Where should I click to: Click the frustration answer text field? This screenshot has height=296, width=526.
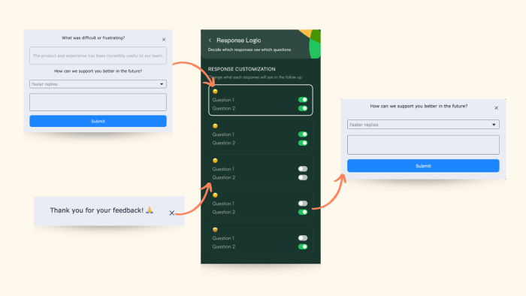click(98, 56)
